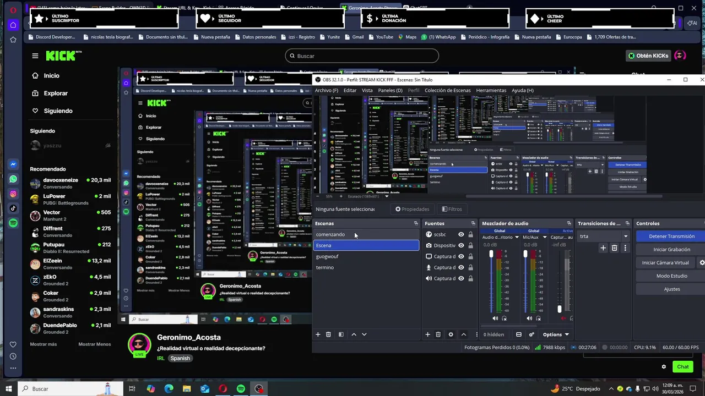
Task: Adjust the Mic/Aux volume slider
Action: (525, 254)
